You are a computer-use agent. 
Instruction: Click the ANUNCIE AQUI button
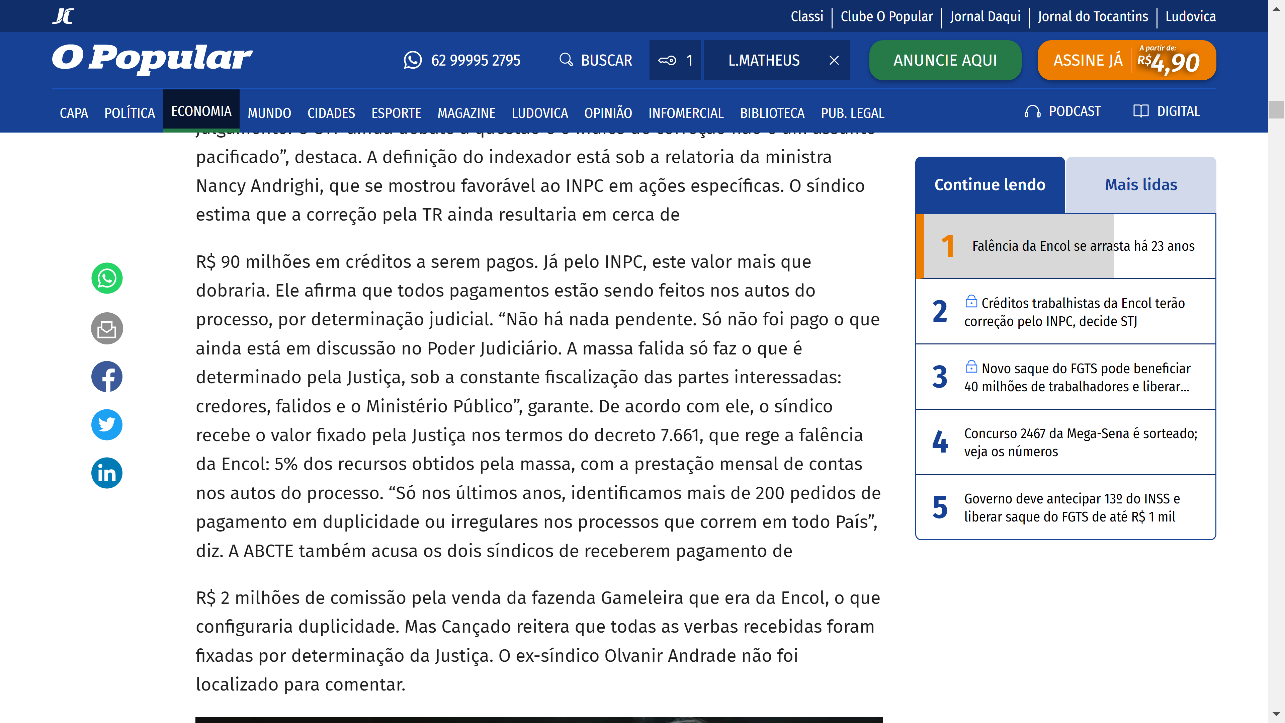pyautogui.click(x=945, y=60)
